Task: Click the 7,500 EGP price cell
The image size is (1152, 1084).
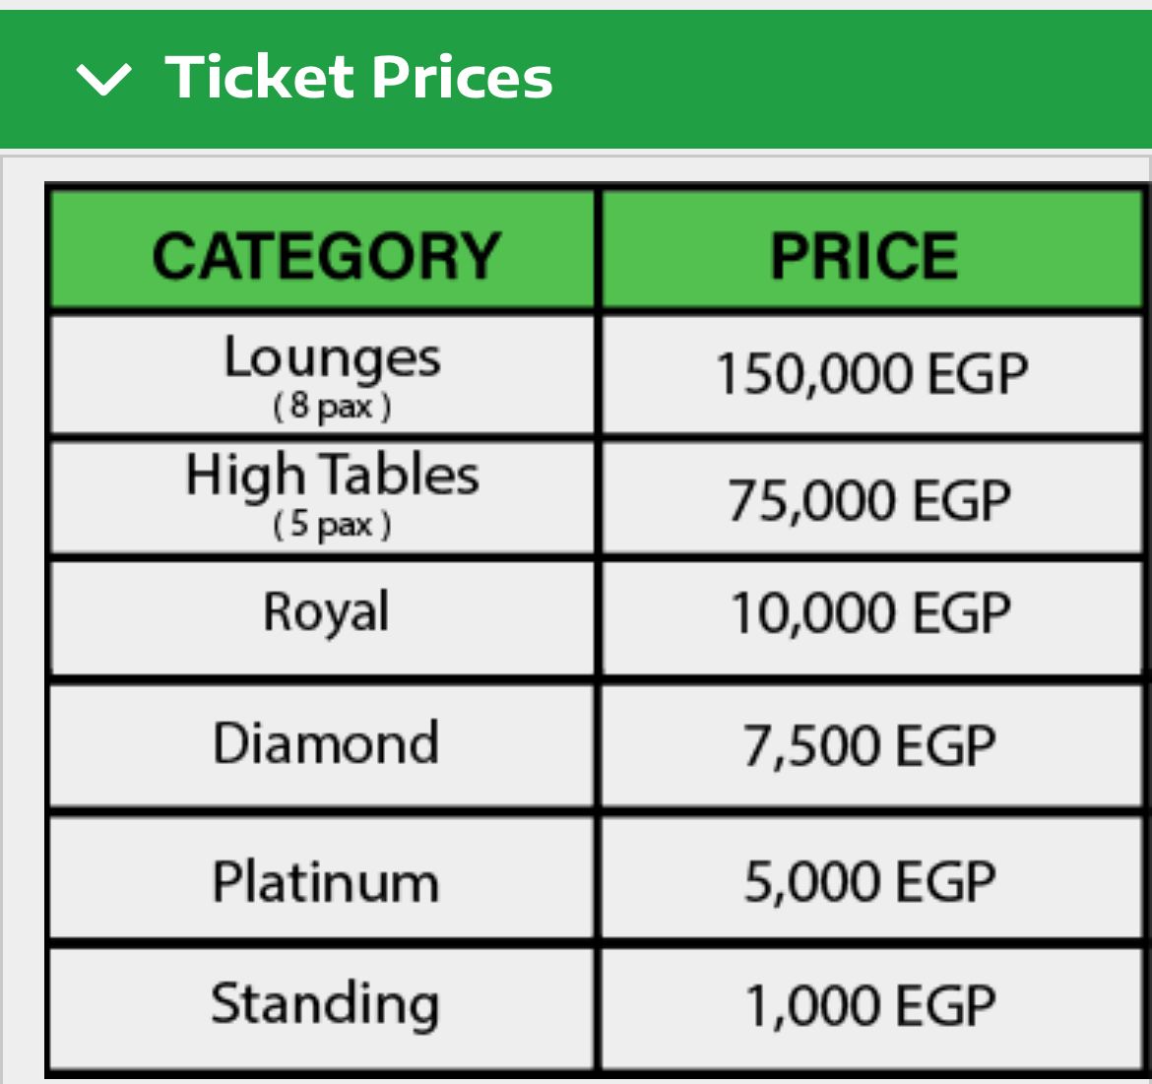Action: coord(872,744)
